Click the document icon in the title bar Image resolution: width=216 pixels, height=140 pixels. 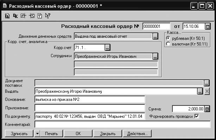point(5,6)
